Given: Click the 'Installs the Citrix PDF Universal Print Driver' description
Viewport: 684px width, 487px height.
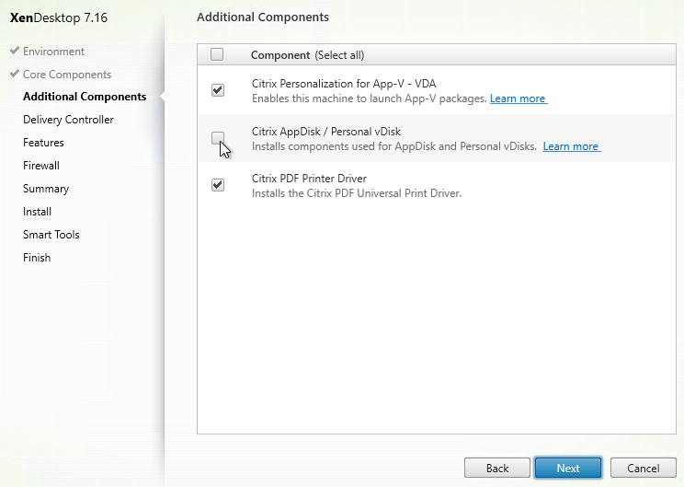Looking at the screenshot, I should [x=357, y=193].
